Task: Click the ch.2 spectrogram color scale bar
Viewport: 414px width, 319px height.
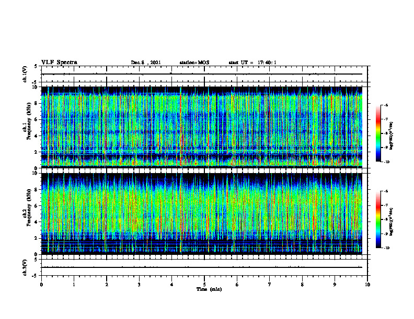Action: coord(378,219)
